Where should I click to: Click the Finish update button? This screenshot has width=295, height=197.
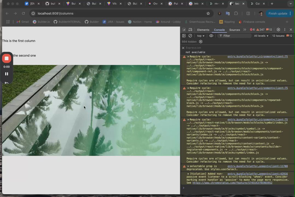point(278,13)
